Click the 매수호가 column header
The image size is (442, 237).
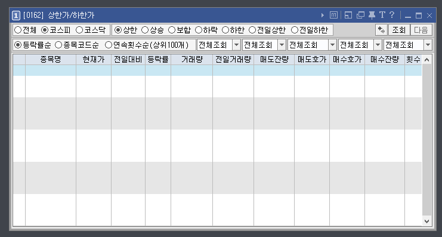pos(347,60)
